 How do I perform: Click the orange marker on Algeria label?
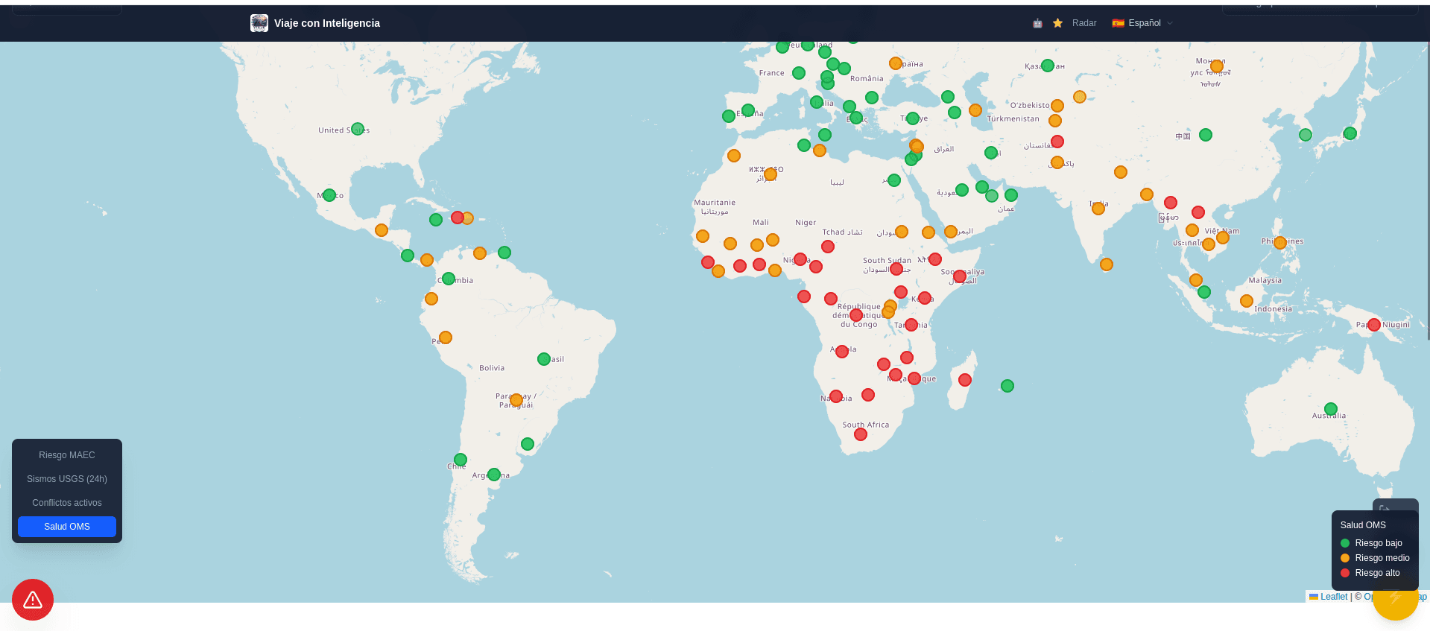pyautogui.click(x=771, y=174)
